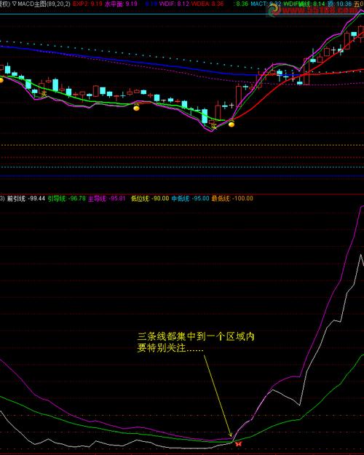Click the WDEA 8.36 header label
The width and height of the screenshot is (364, 455).
pos(207,4)
